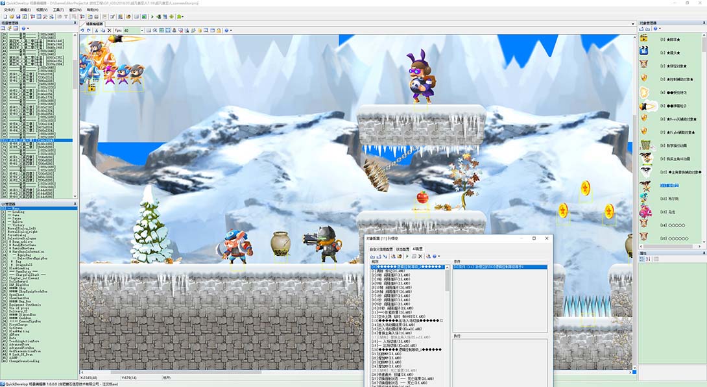Click the text 'T' tool in main toolbar
Viewport: 707px width, 387px height.
pos(66,17)
